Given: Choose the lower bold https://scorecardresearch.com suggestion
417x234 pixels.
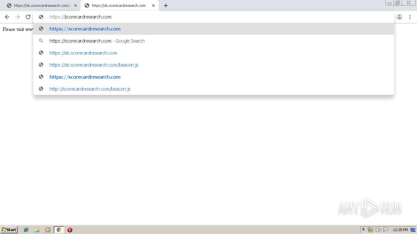Looking at the screenshot, I should coord(214,77).
